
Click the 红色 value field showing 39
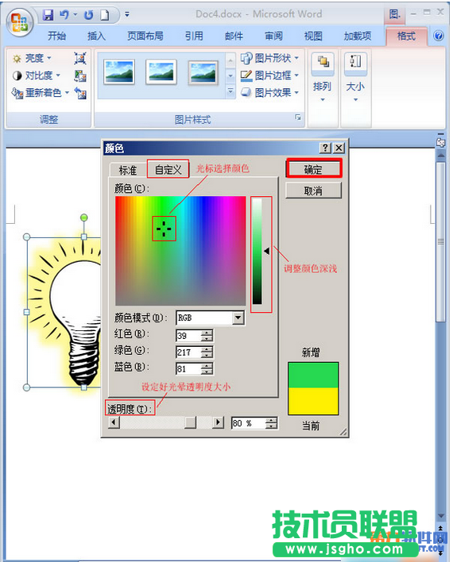[x=188, y=336]
